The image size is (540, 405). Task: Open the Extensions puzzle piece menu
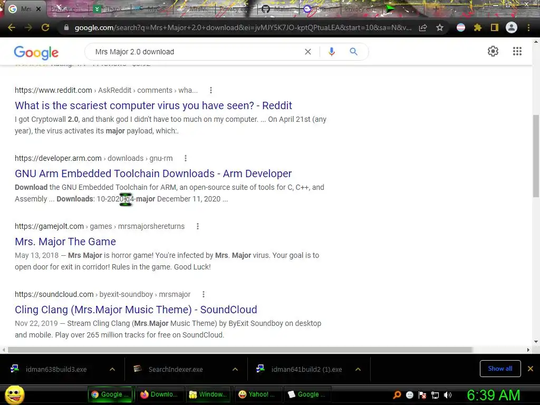477,27
